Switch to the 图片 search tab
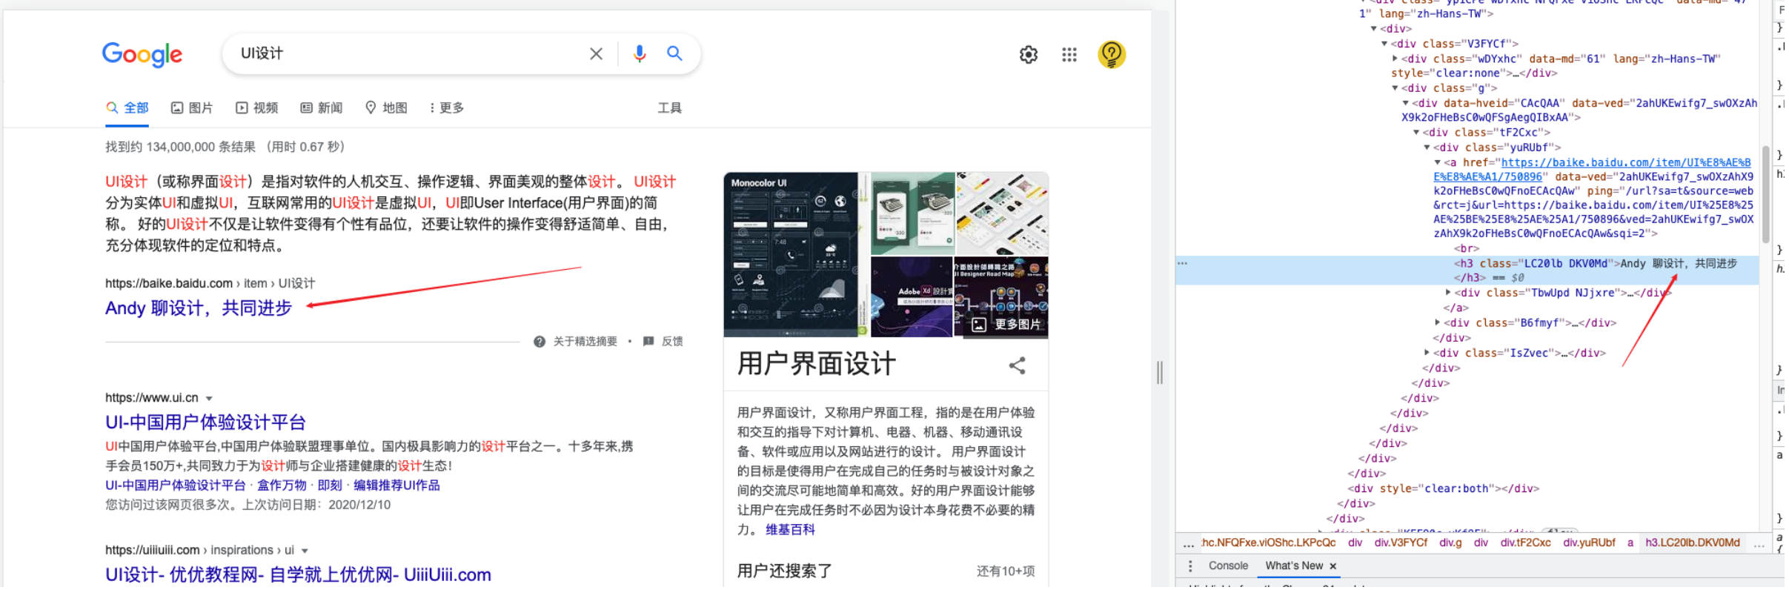 point(192,108)
